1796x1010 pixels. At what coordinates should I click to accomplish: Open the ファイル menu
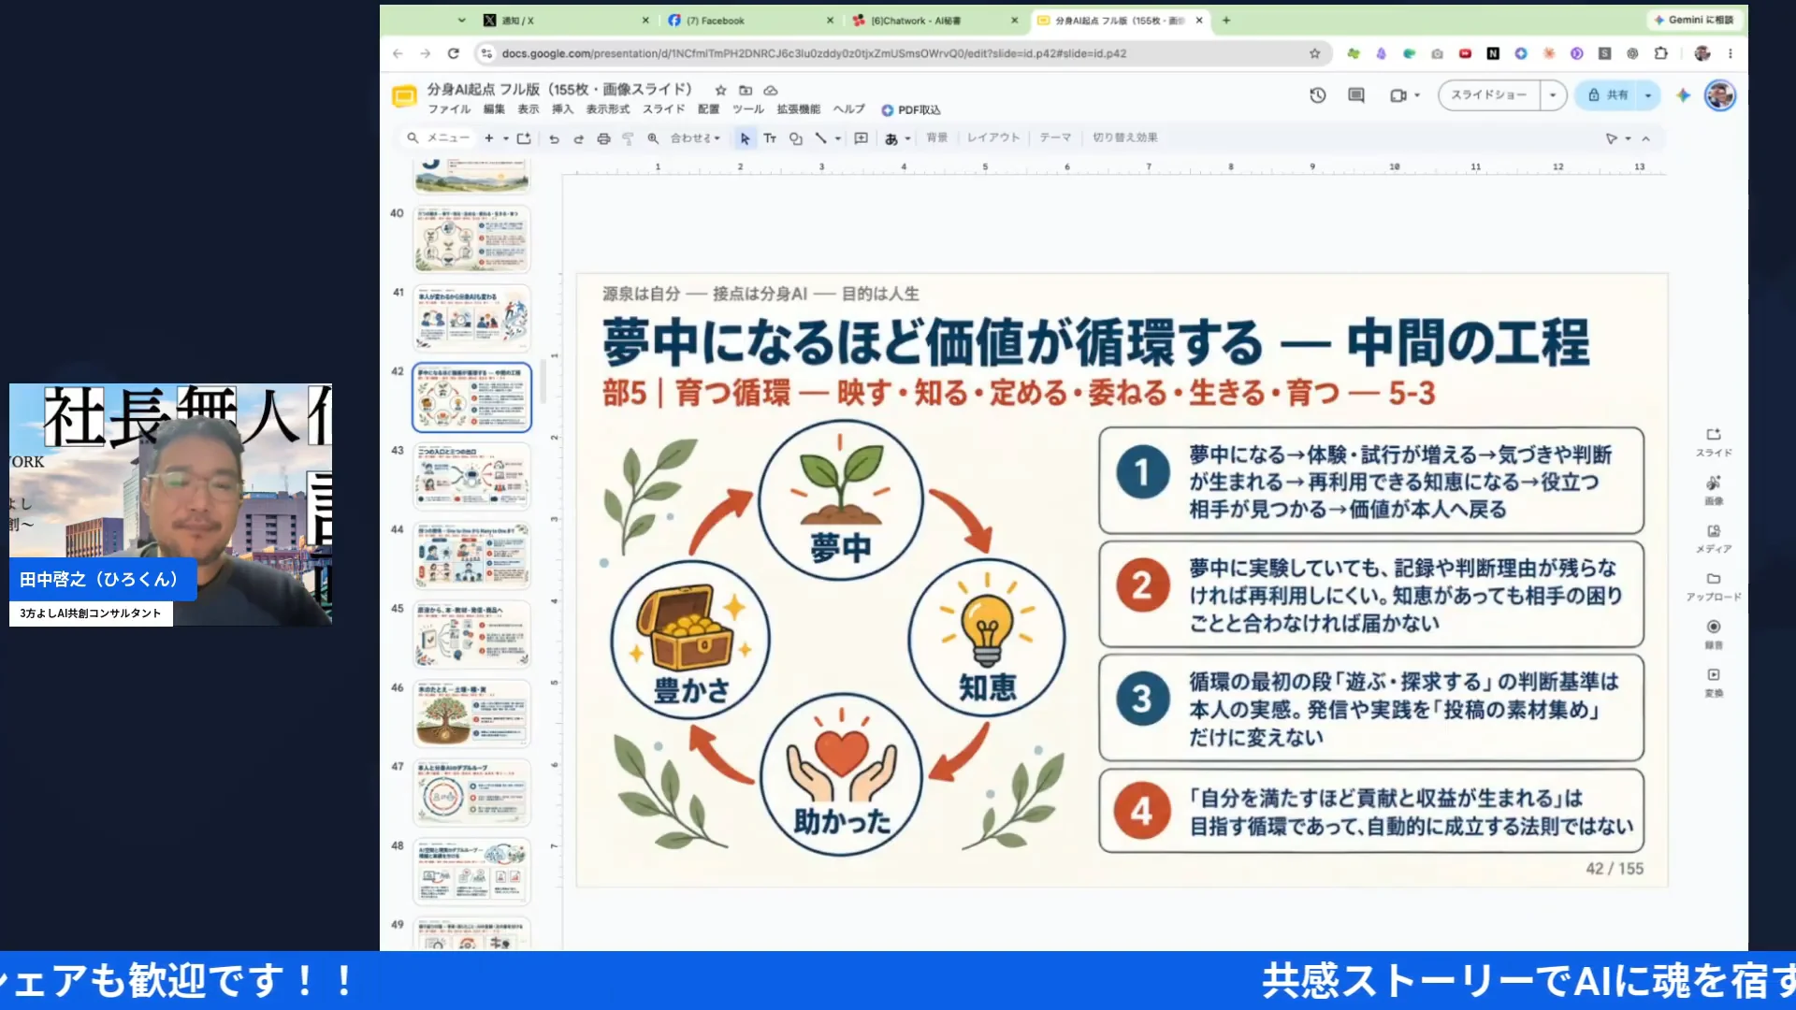[449, 109]
